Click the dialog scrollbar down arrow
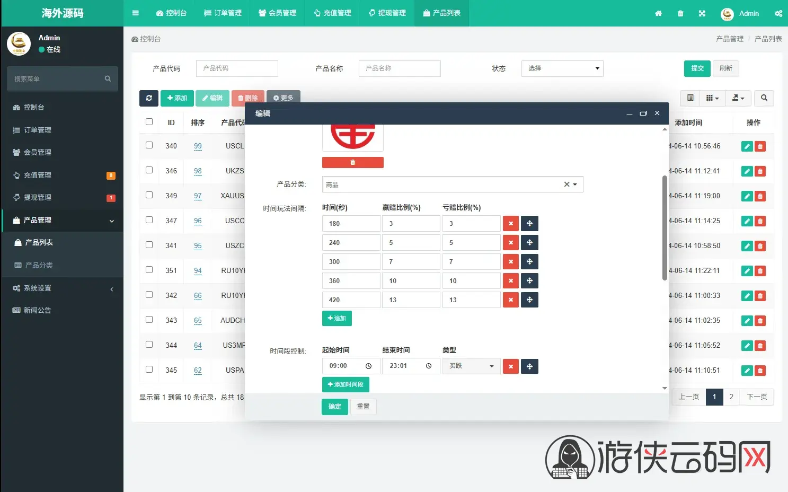 click(x=665, y=389)
